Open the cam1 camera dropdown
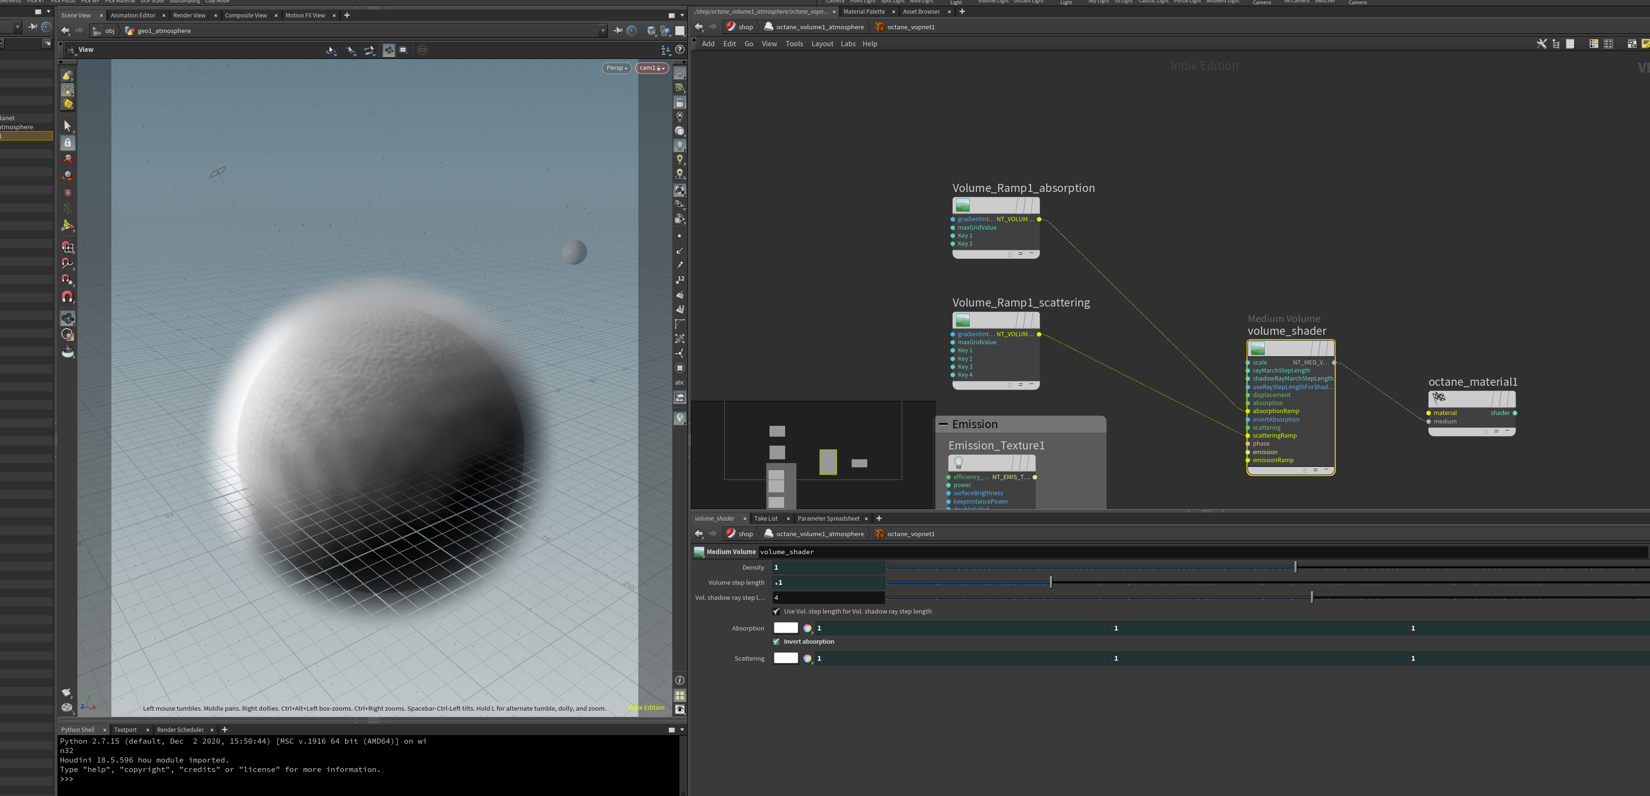Image resolution: width=1650 pixels, height=796 pixels. pos(652,68)
